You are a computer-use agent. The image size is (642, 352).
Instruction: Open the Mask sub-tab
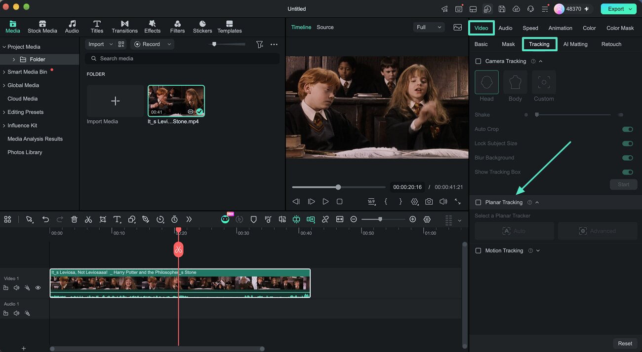[x=508, y=44]
